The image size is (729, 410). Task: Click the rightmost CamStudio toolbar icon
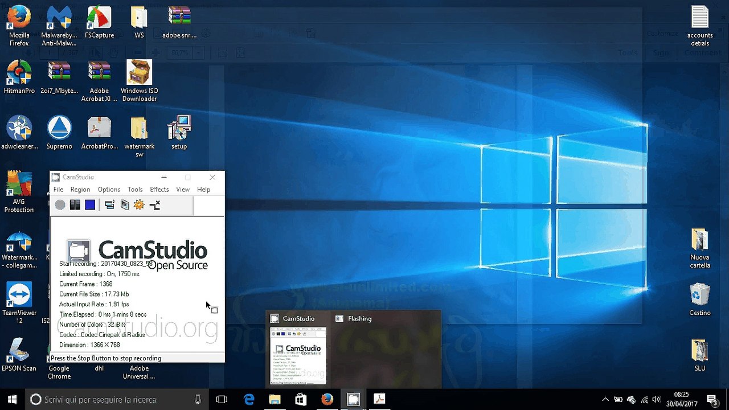click(x=154, y=205)
